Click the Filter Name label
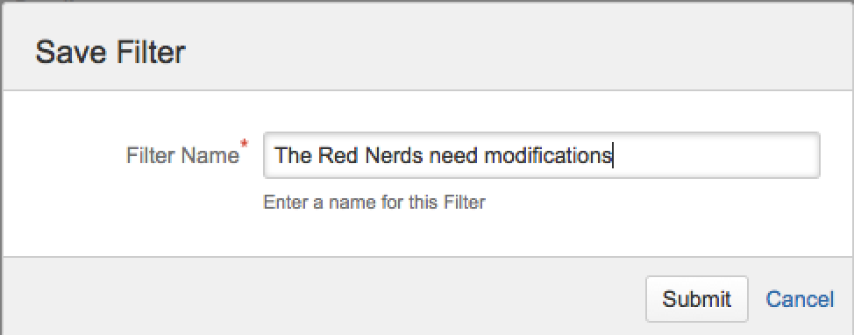 point(181,156)
